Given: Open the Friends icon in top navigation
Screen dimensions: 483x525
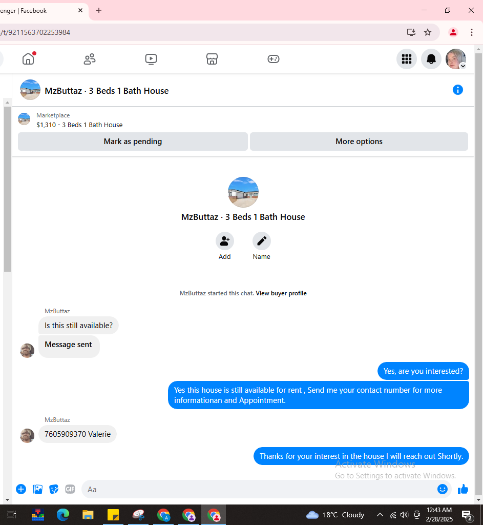Looking at the screenshot, I should click(89, 59).
